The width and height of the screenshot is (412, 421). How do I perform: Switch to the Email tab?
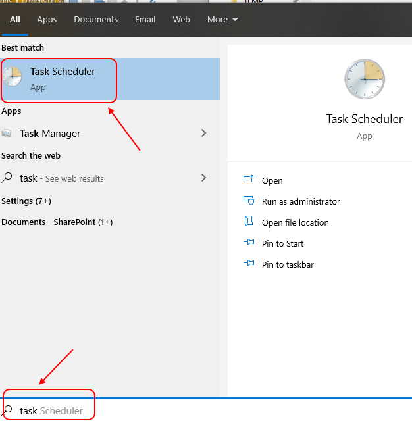[145, 20]
